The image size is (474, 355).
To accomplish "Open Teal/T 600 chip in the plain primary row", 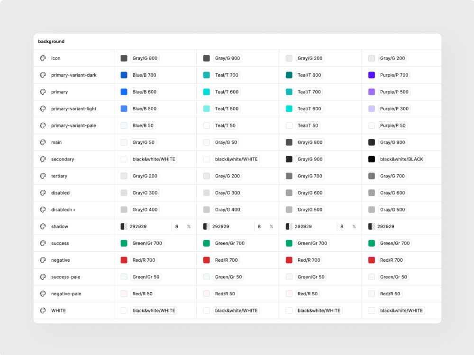I will point(227,92).
